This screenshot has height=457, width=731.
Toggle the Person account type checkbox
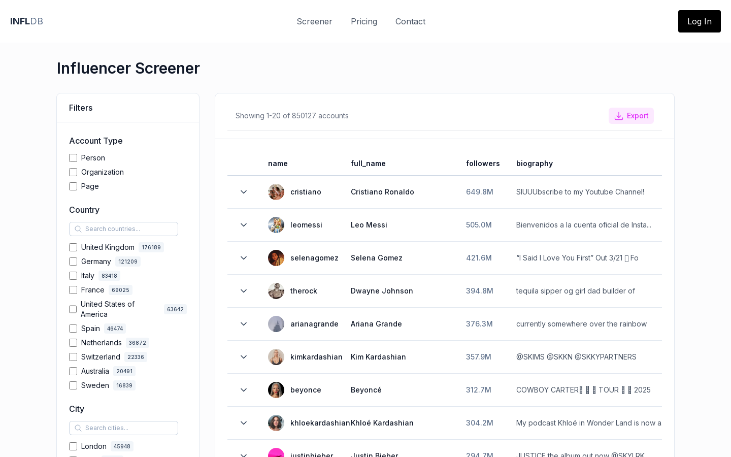[73, 158]
